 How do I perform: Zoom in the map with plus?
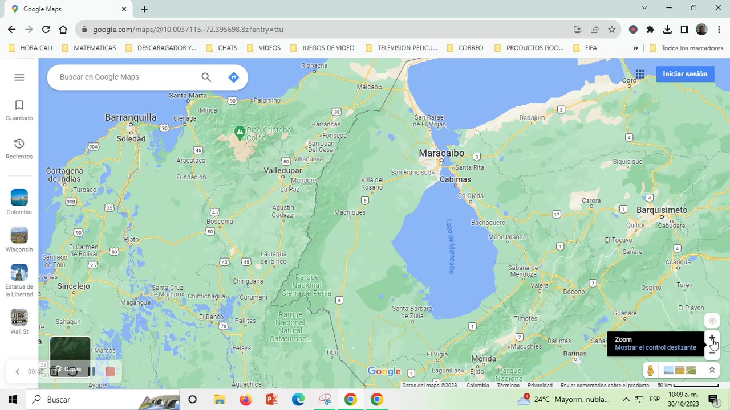(712, 338)
